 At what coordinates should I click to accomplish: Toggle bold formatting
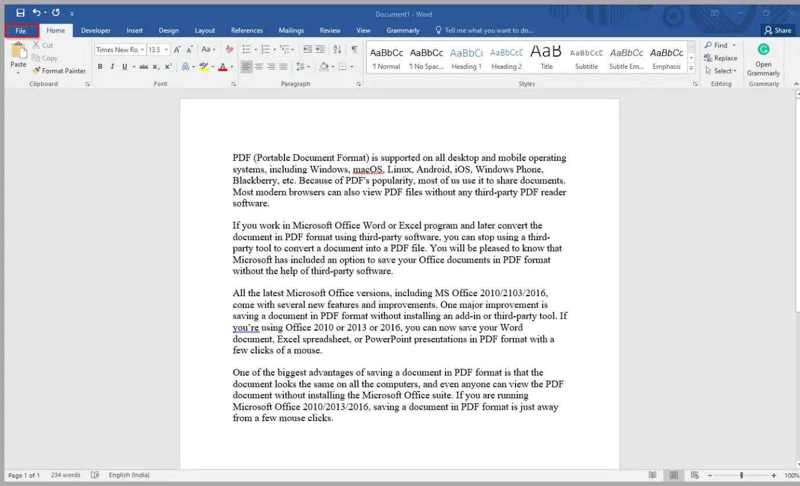pyautogui.click(x=100, y=67)
